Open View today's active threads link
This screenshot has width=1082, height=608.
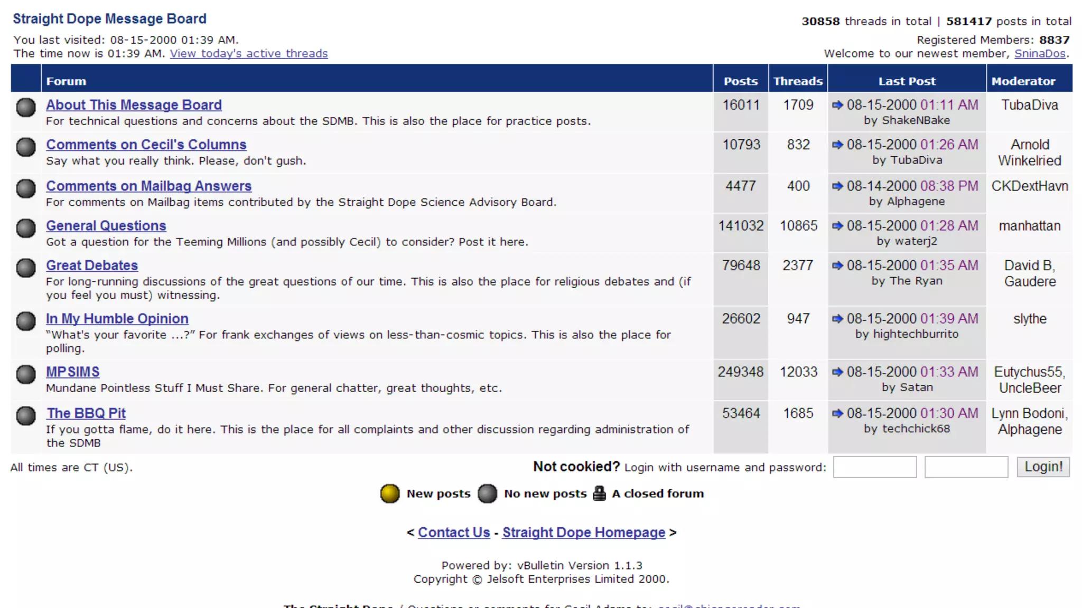[249, 53]
